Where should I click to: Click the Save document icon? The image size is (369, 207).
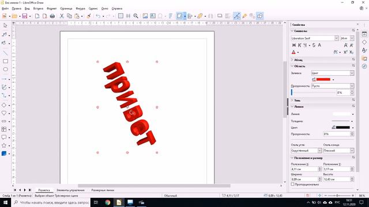25,16
